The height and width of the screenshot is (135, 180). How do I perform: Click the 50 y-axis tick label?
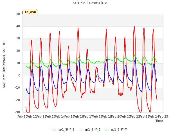[18, 14]
